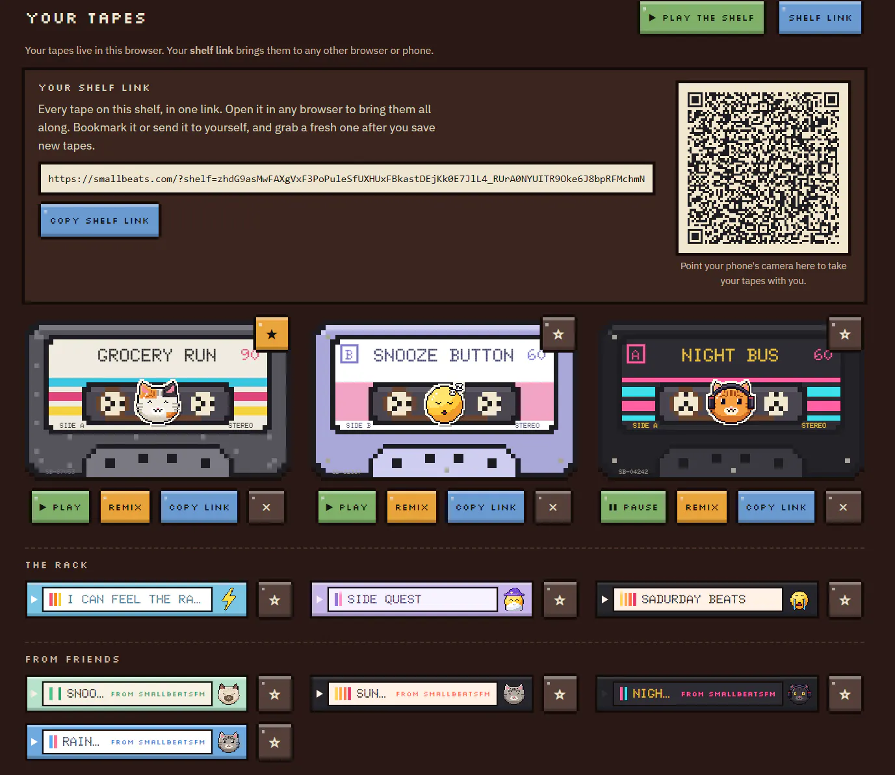
Task: Pause the Night Bus tape
Action: 634,507
